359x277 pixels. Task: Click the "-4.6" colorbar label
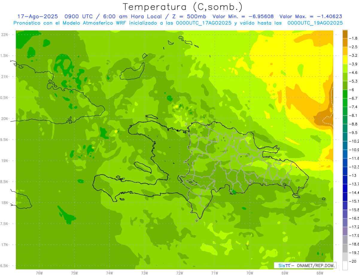tap(354, 73)
